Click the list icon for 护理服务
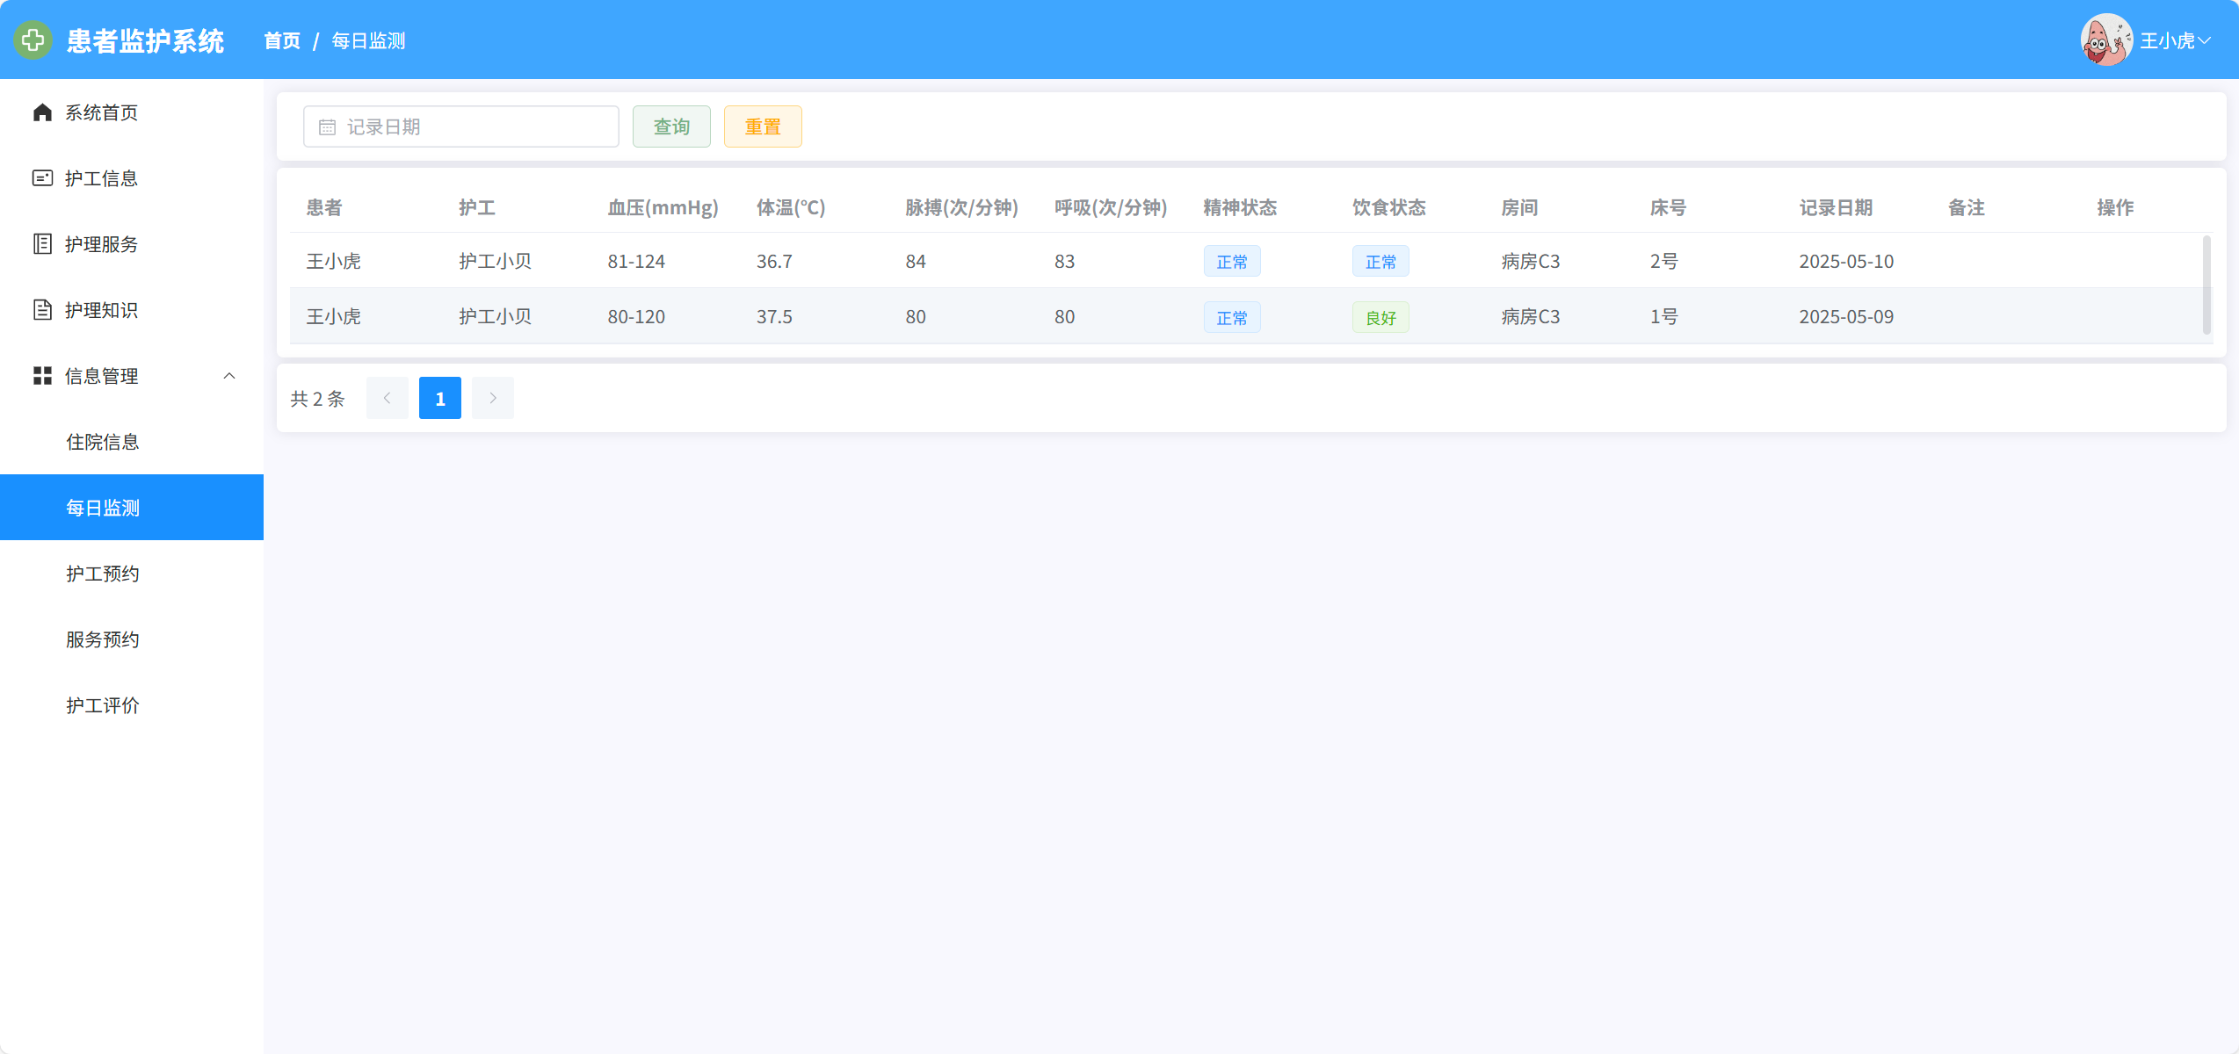This screenshot has width=2239, height=1054. 42,244
